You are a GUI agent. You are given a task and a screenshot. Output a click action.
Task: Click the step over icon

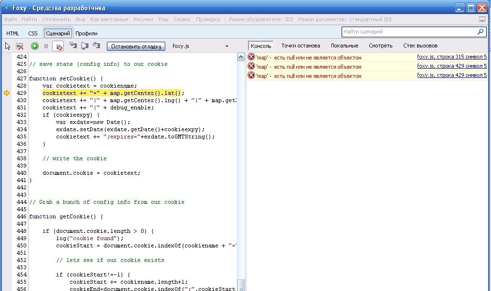[85, 46]
